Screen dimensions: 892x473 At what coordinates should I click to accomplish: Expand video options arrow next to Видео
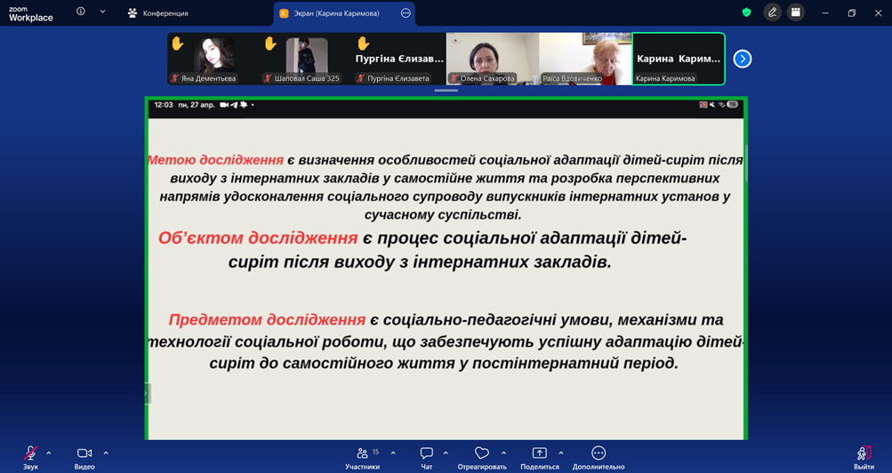(x=106, y=453)
